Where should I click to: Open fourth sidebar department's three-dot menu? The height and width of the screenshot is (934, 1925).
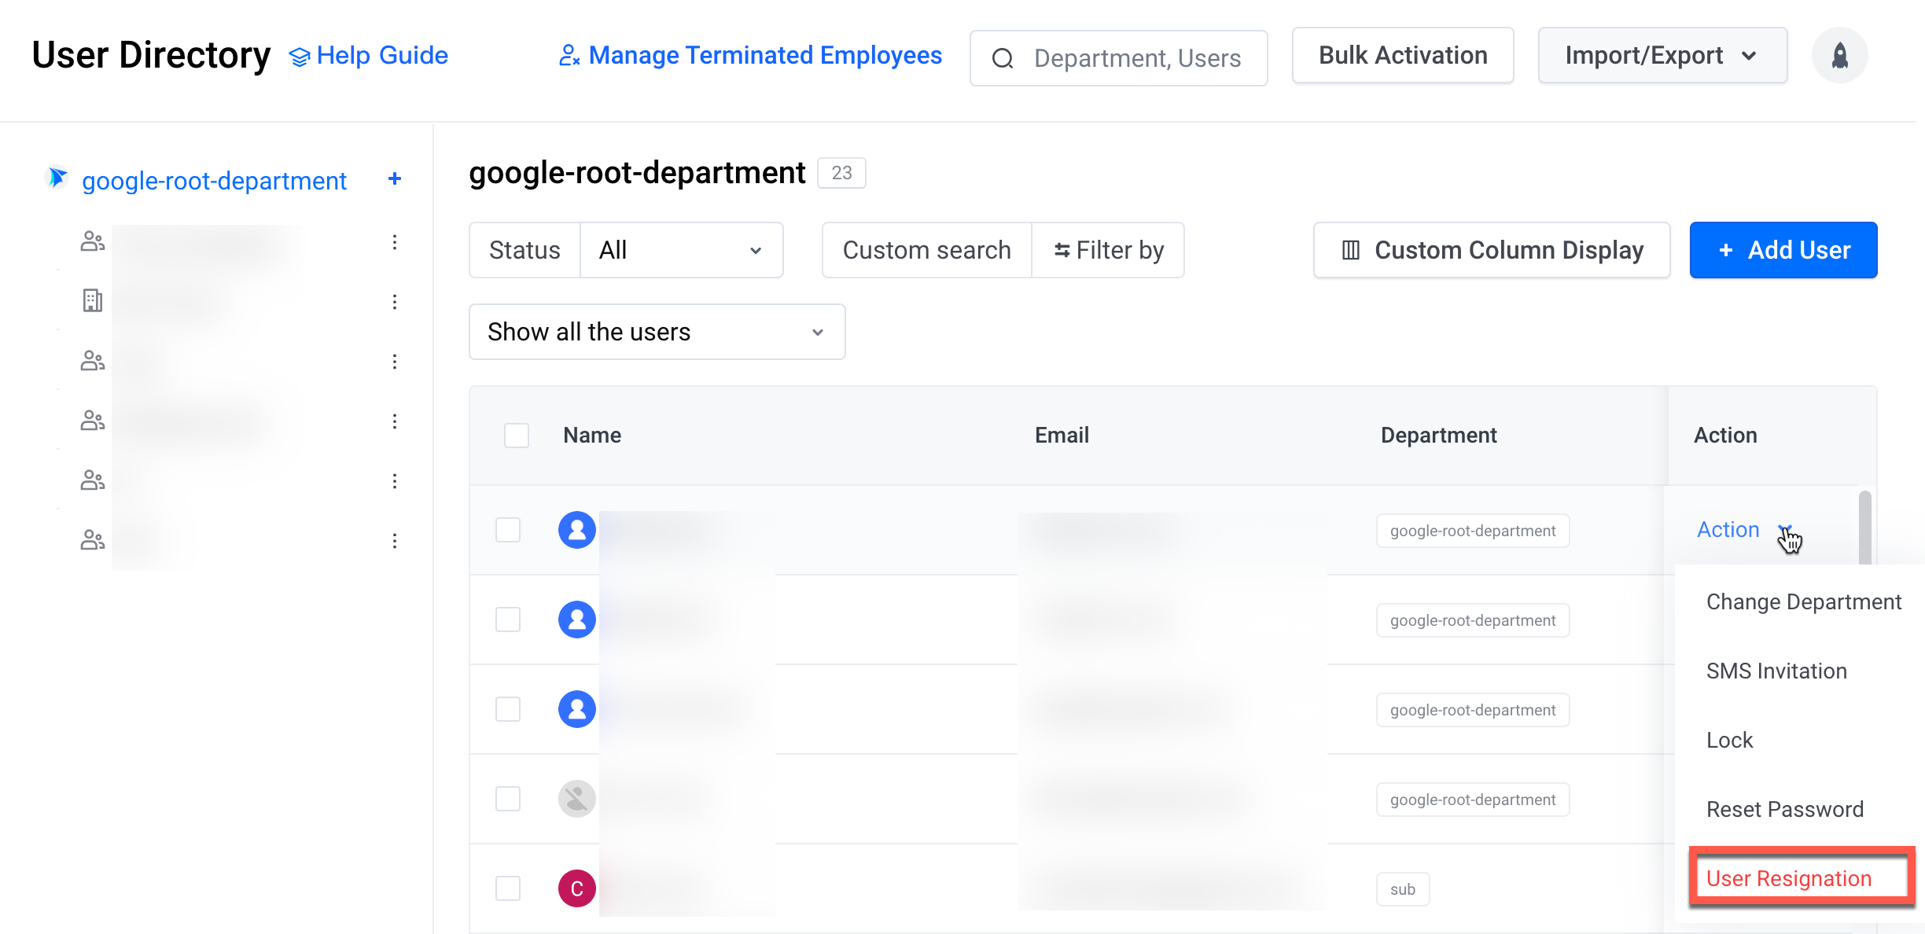tap(395, 421)
